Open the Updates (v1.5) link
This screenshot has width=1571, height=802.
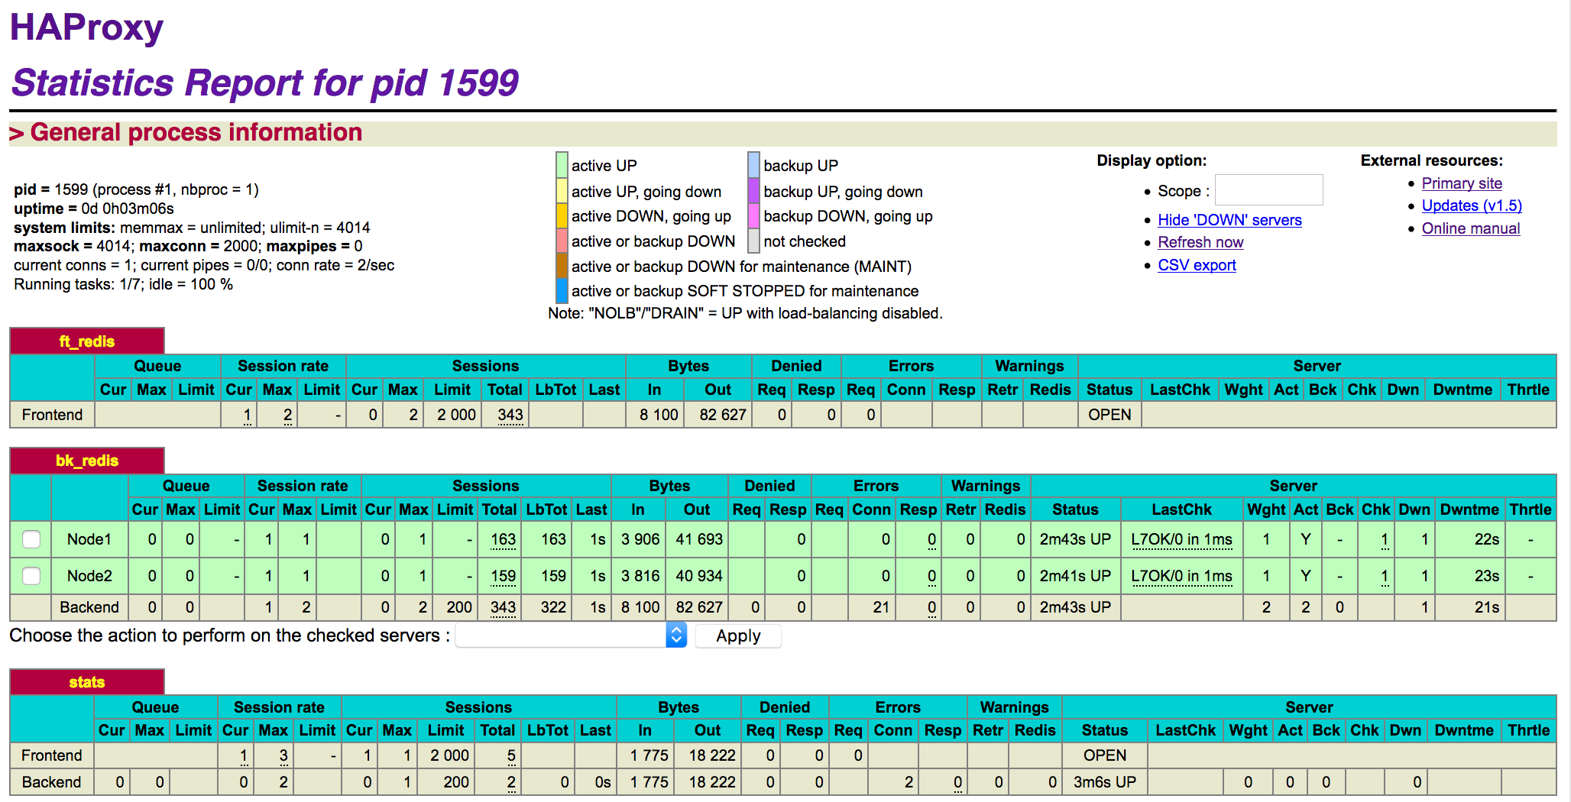[x=1471, y=205]
